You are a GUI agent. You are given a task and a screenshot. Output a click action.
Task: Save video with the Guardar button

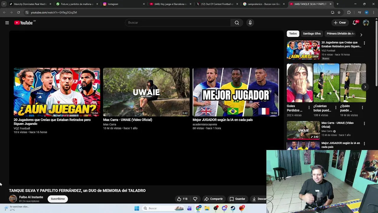(237, 199)
